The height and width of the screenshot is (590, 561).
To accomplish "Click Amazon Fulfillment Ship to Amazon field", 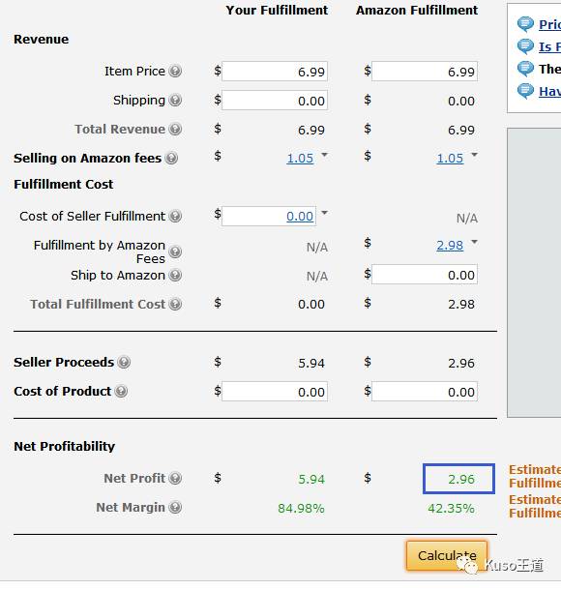I will tap(425, 275).
